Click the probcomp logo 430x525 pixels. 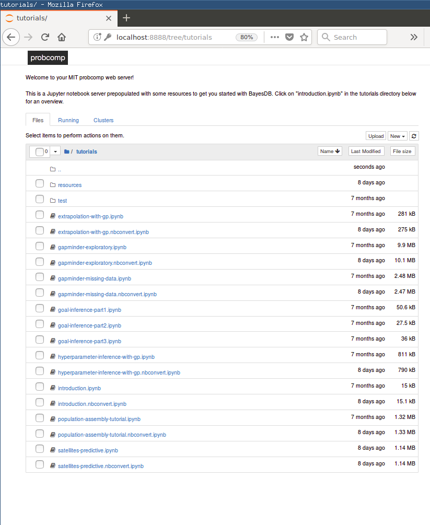tap(48, 57)
